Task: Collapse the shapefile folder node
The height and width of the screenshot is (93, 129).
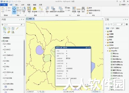Action: point(108,51)
